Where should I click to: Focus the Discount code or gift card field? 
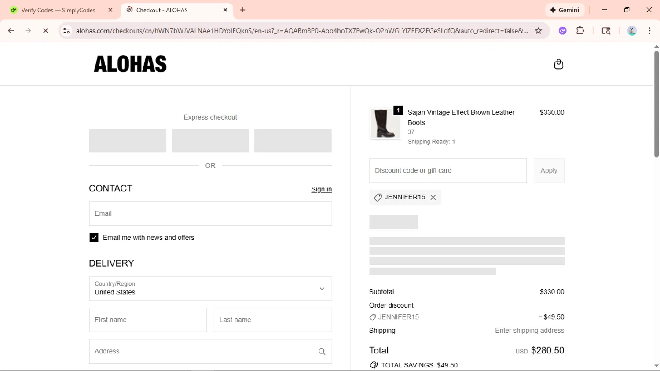pyautogui.click(x=448, y=171)
